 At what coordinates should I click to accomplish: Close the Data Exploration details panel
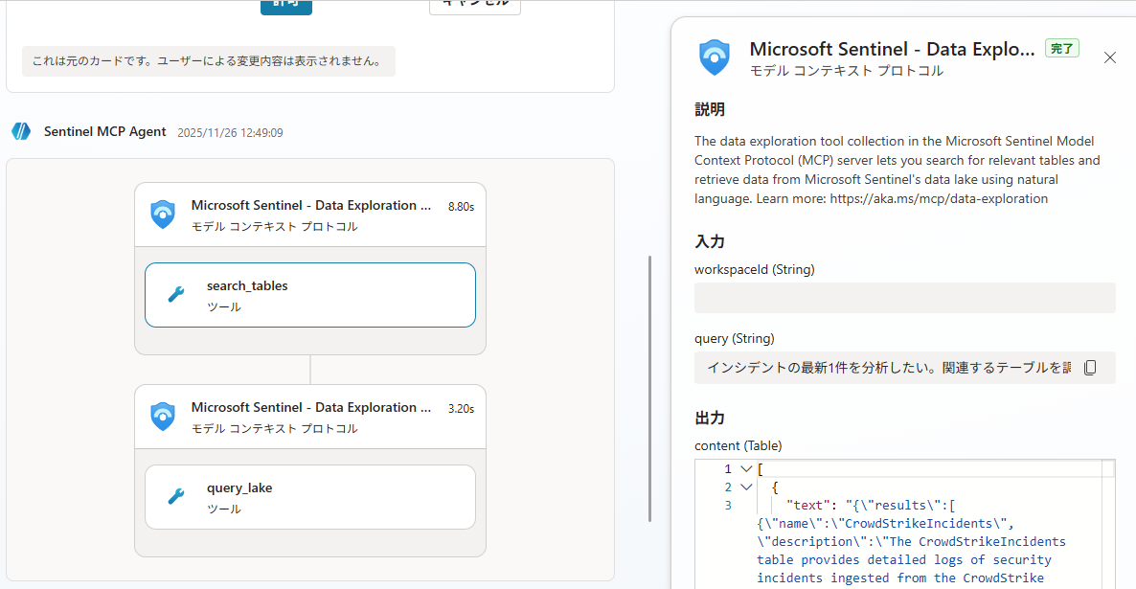point(1110,57)
